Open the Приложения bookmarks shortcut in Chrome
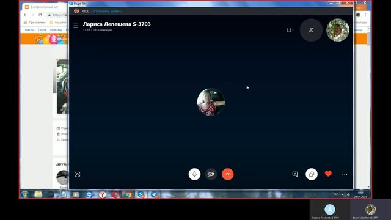The height and width of the screenshot is (220, 391). (x=35, y=23)
